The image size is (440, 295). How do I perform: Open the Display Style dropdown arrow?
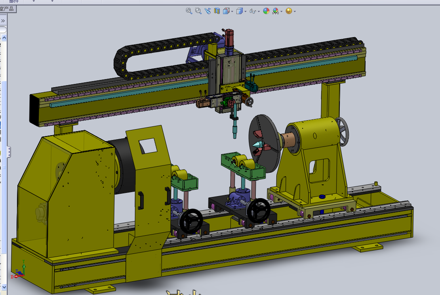[x=245, y=12]
